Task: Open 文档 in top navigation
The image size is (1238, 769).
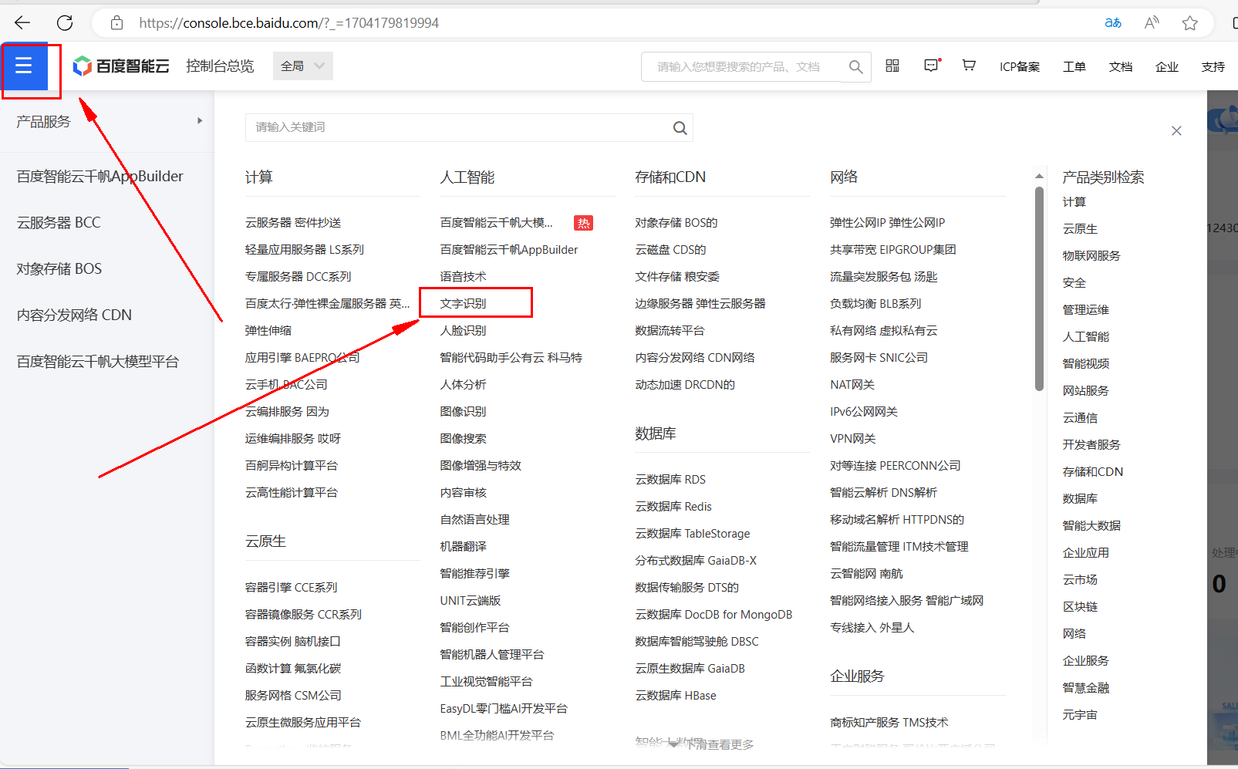Action: click(x=1121, y=67)
